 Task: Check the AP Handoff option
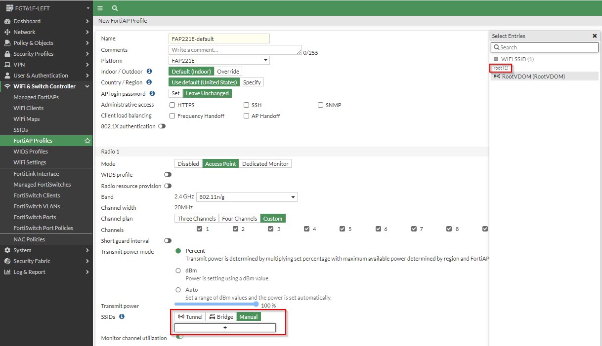246,116
